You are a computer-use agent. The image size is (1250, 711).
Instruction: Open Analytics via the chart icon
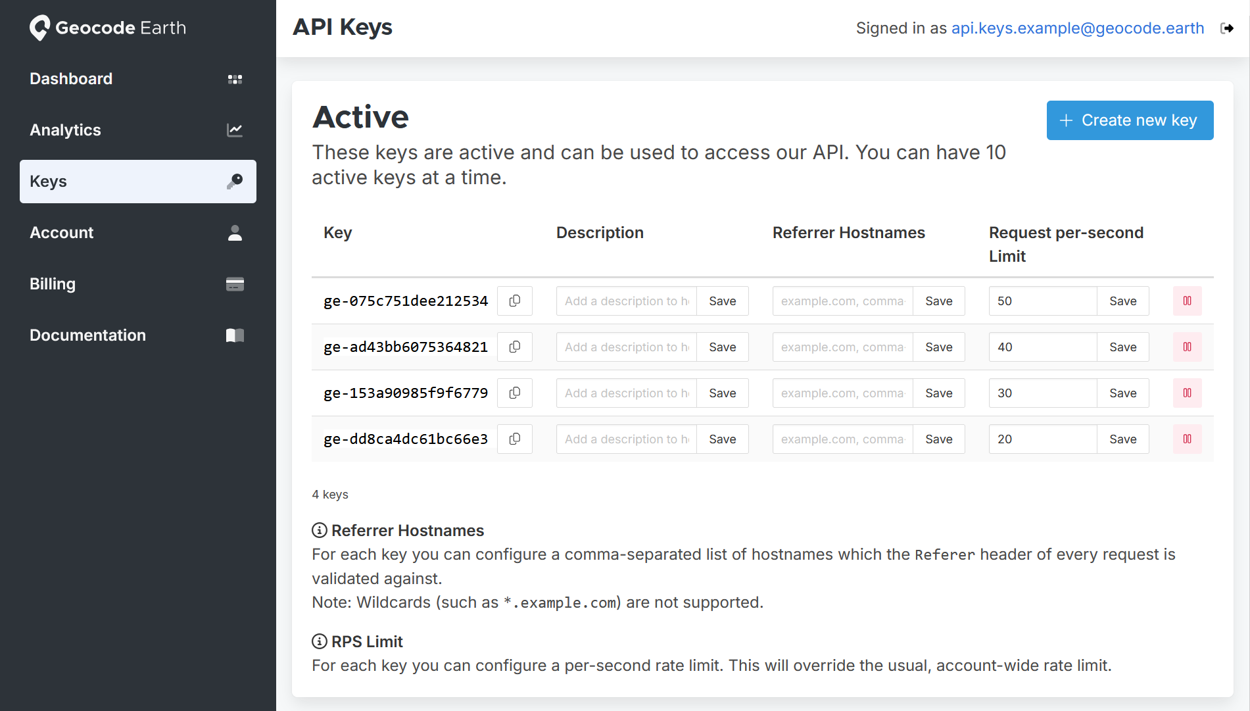click(x=235, y=130)
